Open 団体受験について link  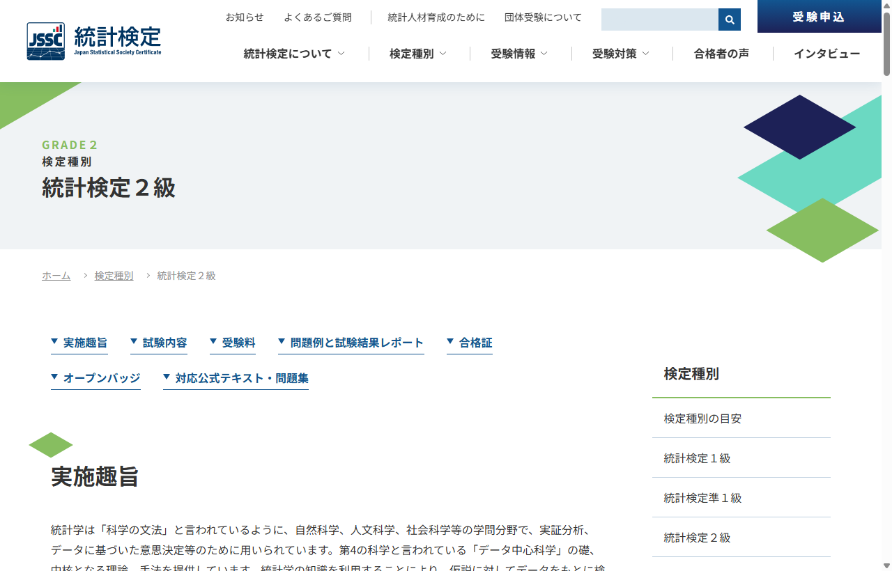(543, 17)
